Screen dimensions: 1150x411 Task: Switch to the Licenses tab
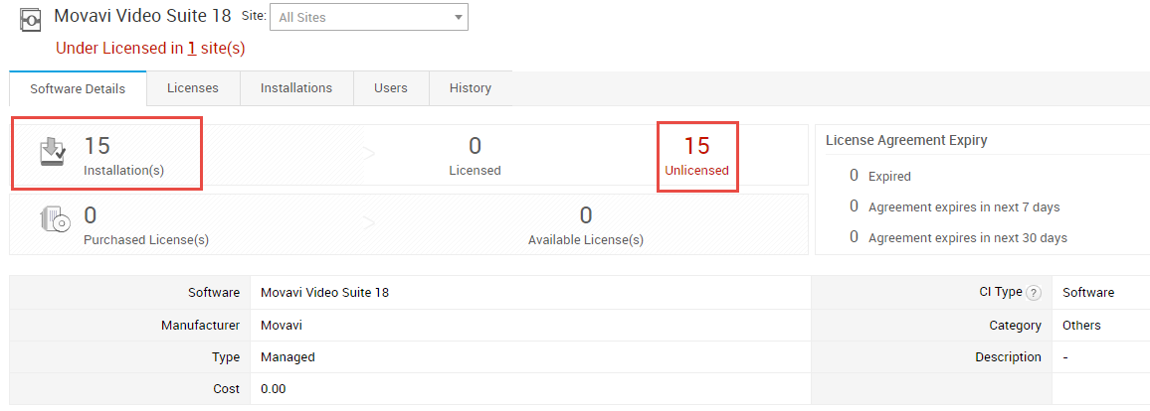point(193,88)
